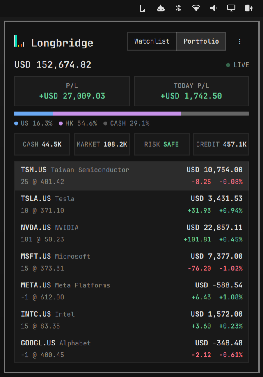Click the purple HK allocation bar segment
This screenshot has height=377, width=263.
117,114
